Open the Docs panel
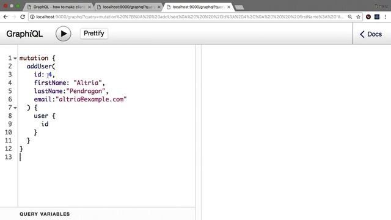This screenshot has width=391, height=220. 371,34
